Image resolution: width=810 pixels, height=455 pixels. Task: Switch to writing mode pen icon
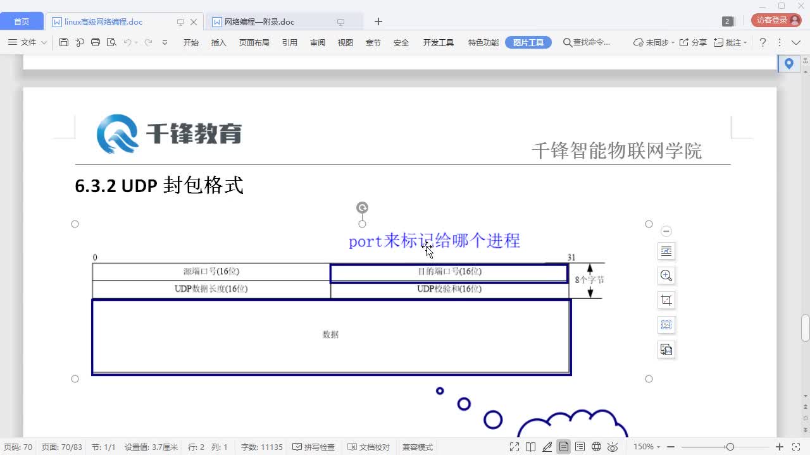[547, 447]
